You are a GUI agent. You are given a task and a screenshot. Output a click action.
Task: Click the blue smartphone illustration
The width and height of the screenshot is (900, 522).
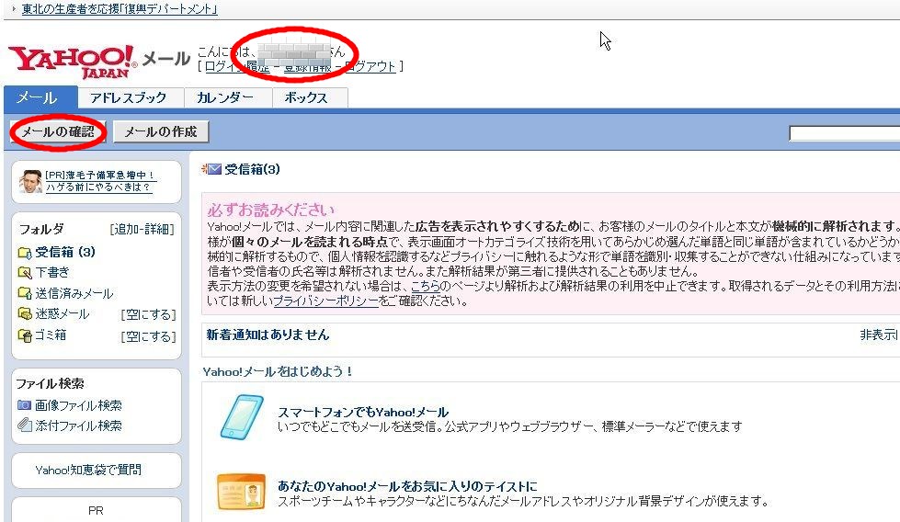pos(242,417)
